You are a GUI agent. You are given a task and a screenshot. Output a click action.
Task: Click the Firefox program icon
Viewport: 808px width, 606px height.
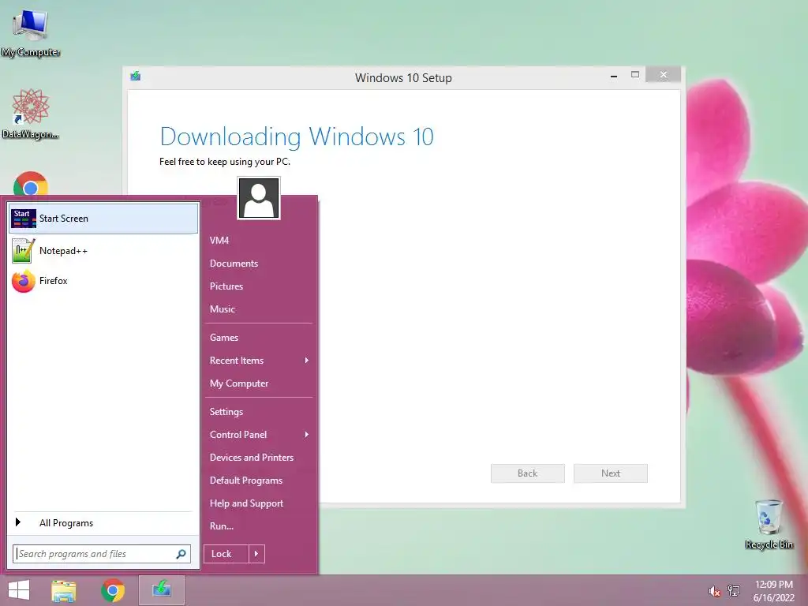click(23, 281)
